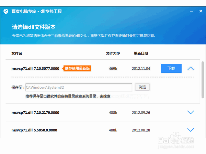Click the 请选择dll文件版本 heading

(x=34, y=27)
